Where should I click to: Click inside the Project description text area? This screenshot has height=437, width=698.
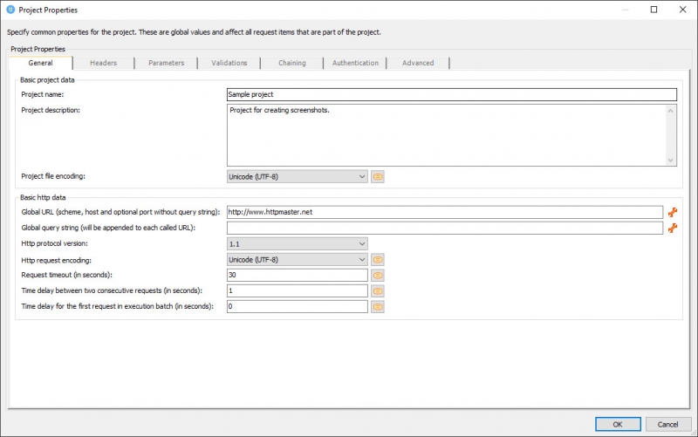pyautogui.click(x=446, y=135)
